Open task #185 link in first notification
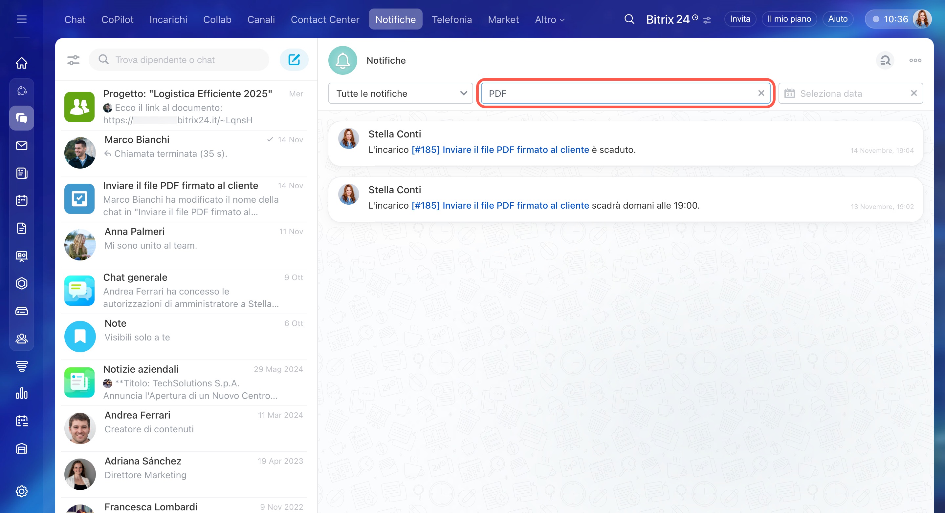This screenshot has height=513, width=945. pyautogui.click(x=500, y=150)
